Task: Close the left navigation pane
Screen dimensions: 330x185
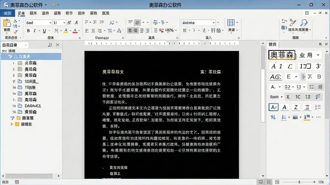Action: (57, 45)
